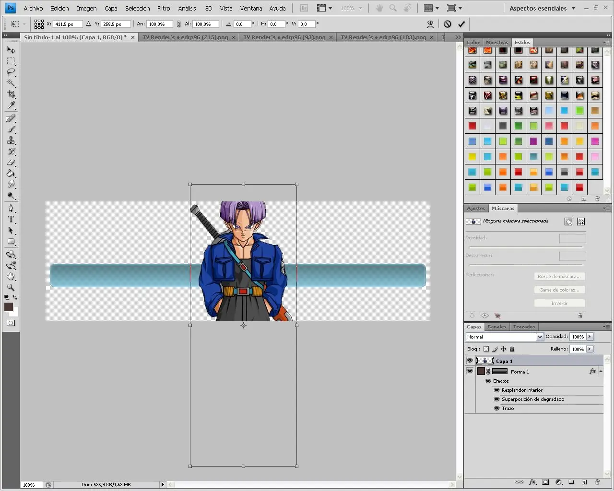Select the Paint Bucket tool
614x491 pixels.
point(11,174)
